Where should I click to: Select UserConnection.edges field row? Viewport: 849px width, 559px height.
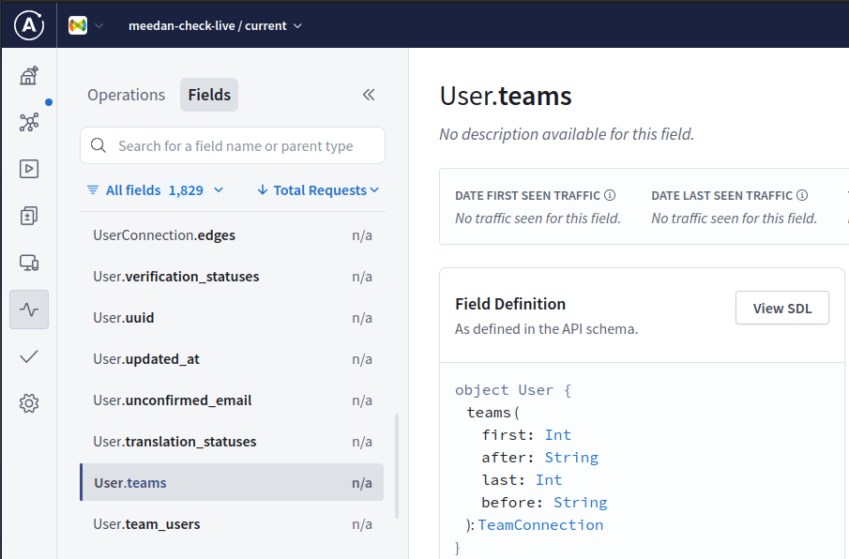[233, 235]
